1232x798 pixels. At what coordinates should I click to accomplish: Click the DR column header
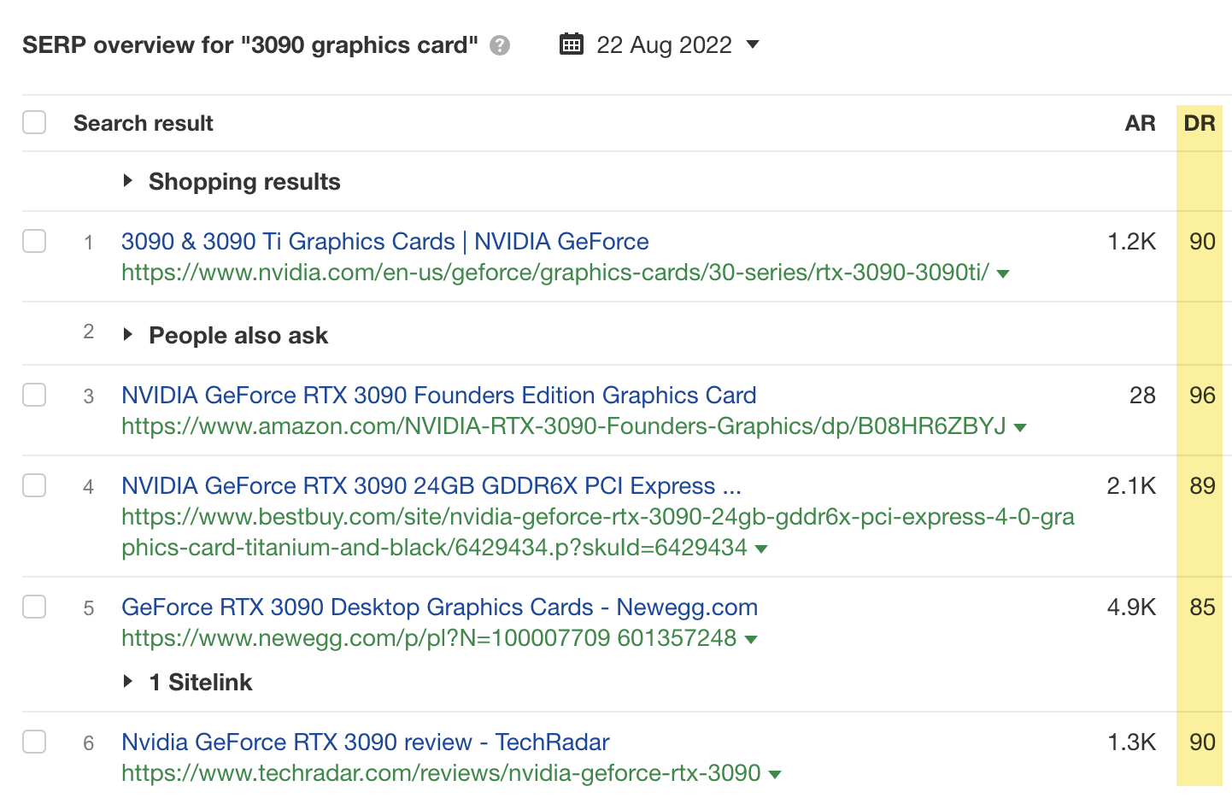(x=1200, y=122)
